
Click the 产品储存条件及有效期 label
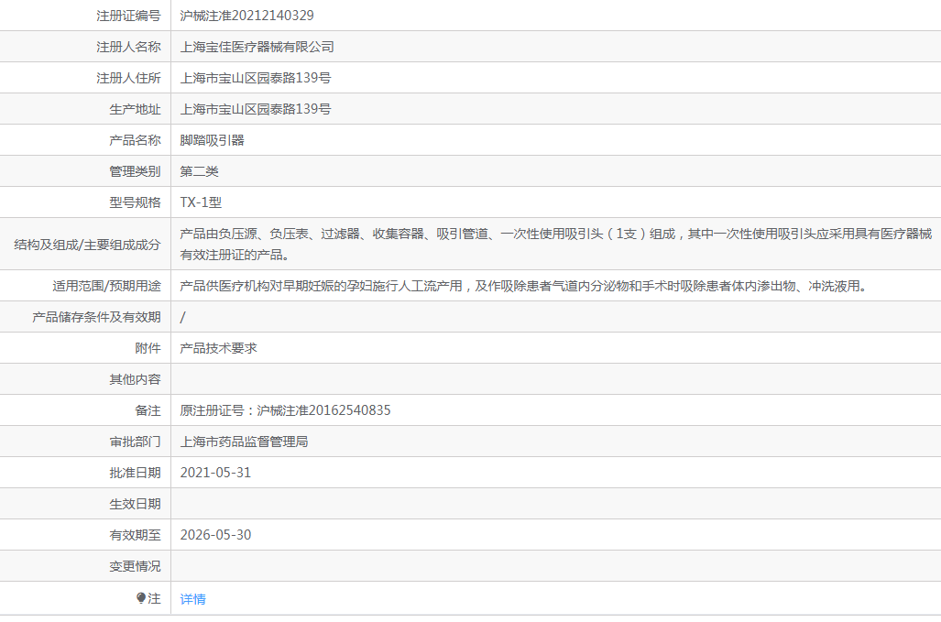pos(96,317)
